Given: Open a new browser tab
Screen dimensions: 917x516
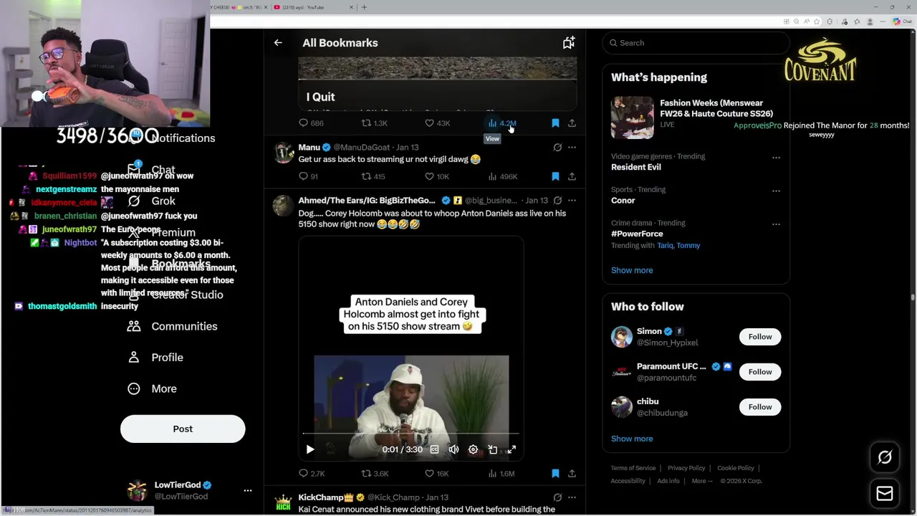Looking at the screenshot, I should (x=364, y=7).
